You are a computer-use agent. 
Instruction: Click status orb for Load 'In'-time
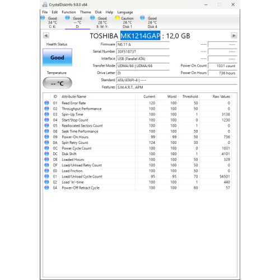pos(46,182)
